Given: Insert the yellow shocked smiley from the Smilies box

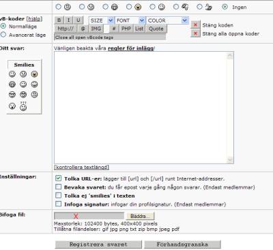Looking at the screenshot, I should click(34, 74).
